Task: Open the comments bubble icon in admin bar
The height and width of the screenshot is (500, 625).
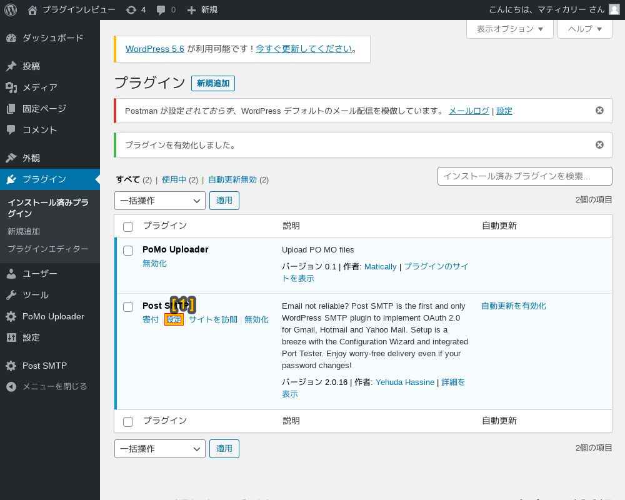Action: (x=161, y=10)
